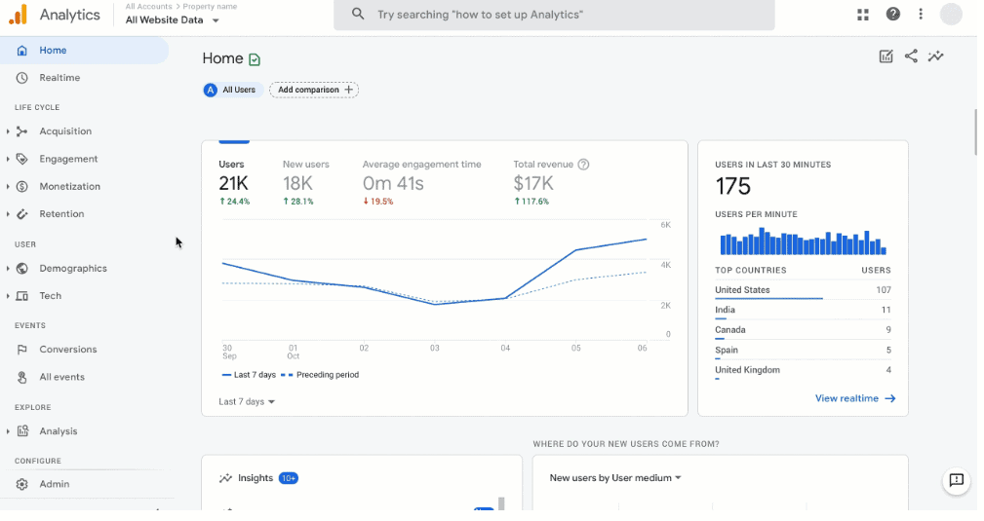Follow the View realtime link
Screen dimensions: 984x521
tap(854, 398)
